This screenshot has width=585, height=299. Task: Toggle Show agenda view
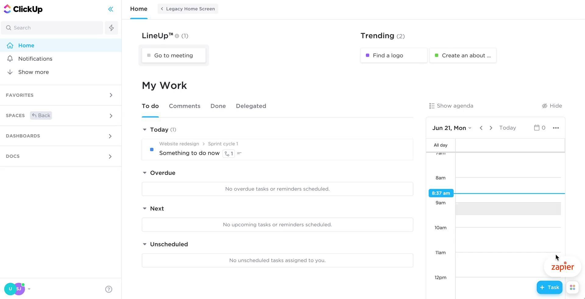(451, 106)
